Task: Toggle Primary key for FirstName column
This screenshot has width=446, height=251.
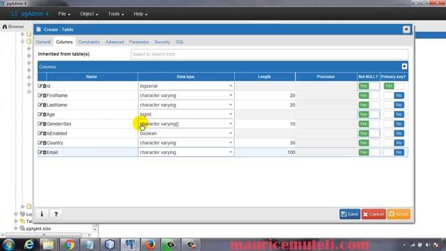Action: pos(394,96)
